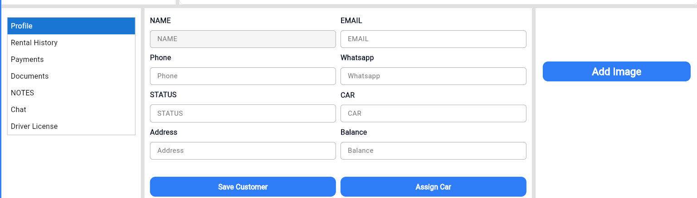Select the Balance input field
The height and width of the screenshot is (198, 697).
pos(433,151)
